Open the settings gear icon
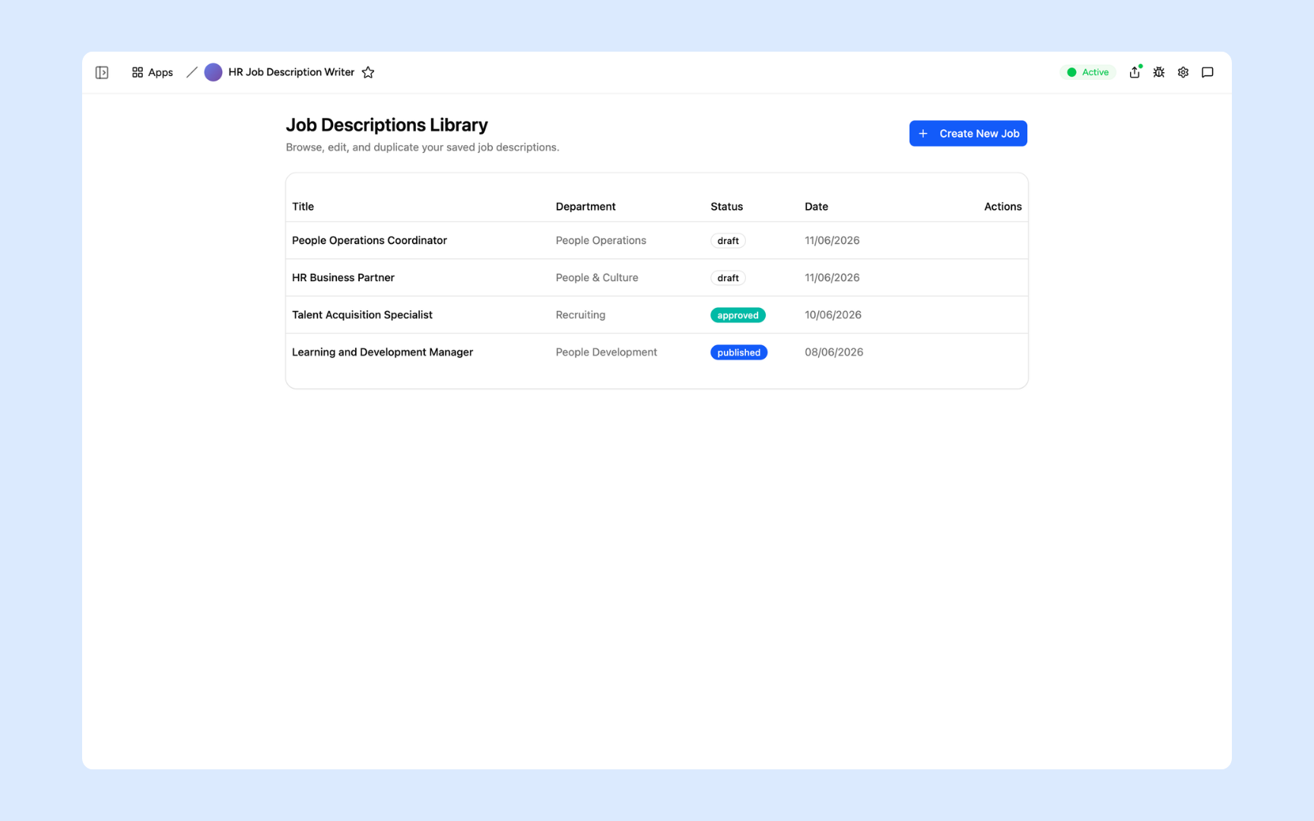This screenshot has width=1314, height=821. pyautogui.click(x=1183, y=72)
